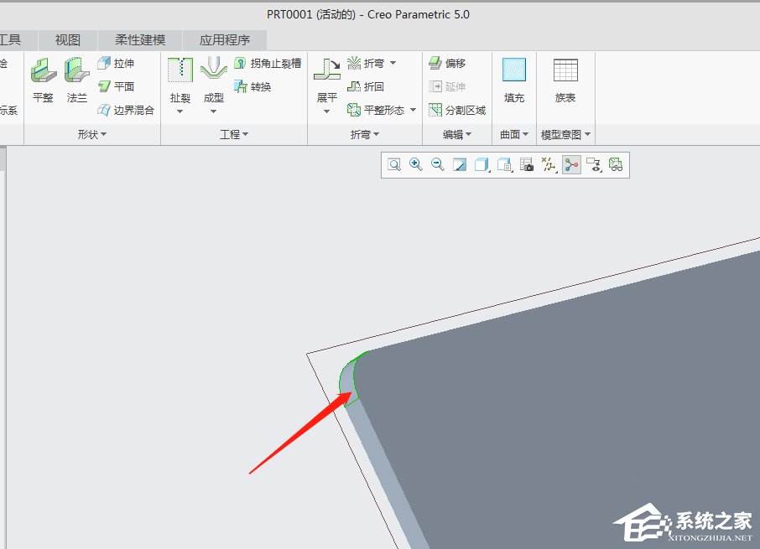Toggle annotation display visibility
The height and width of the screenshot is (549, 760).
594,164
